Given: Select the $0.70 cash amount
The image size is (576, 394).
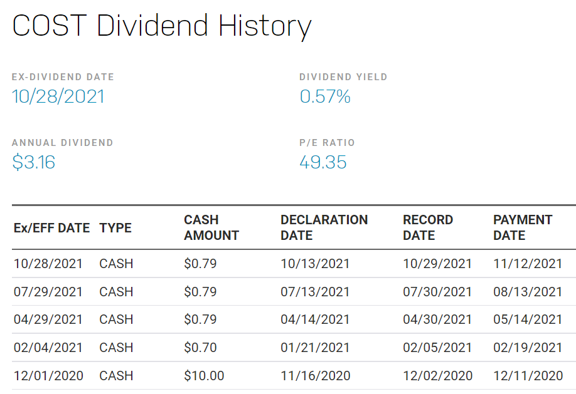Looking at the screenshot, I should (x=201, y=348).
